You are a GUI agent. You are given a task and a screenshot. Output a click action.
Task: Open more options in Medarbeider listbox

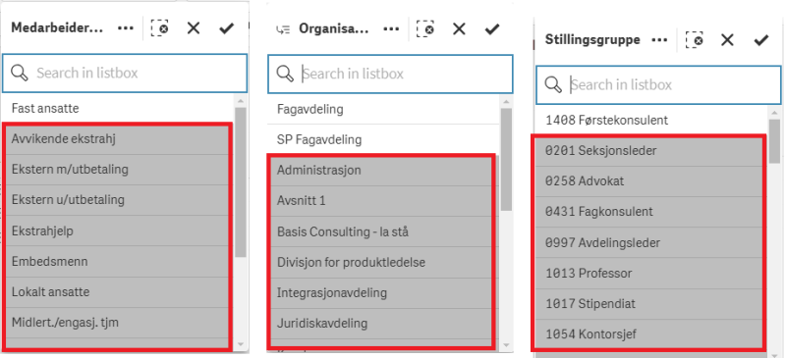[x=126, y=28]
